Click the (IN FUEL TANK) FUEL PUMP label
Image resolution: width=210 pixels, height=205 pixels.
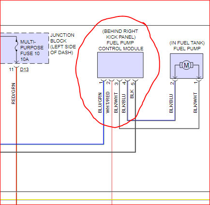click(187, 46)
